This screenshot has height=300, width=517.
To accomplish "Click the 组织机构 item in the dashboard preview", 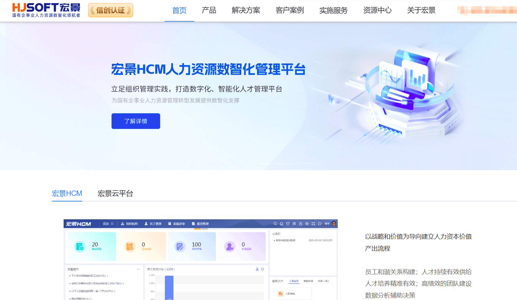I will [129, 224].
